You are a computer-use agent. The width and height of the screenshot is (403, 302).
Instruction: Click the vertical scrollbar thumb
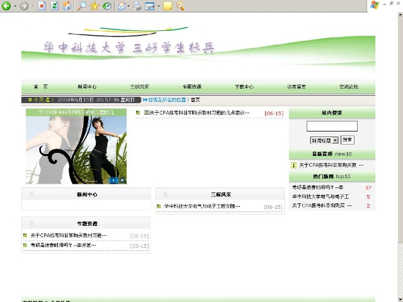(x=400, y=130)
